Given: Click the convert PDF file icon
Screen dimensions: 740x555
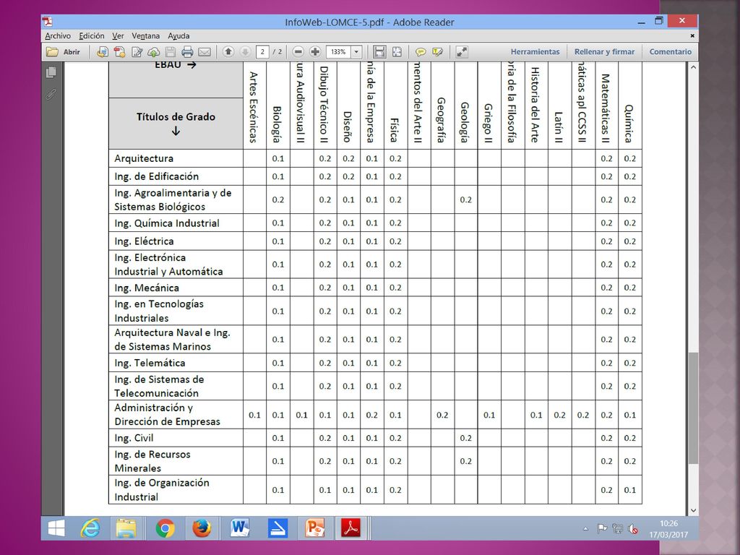Looking at the screenshot, I should click(x=119, y=52).
